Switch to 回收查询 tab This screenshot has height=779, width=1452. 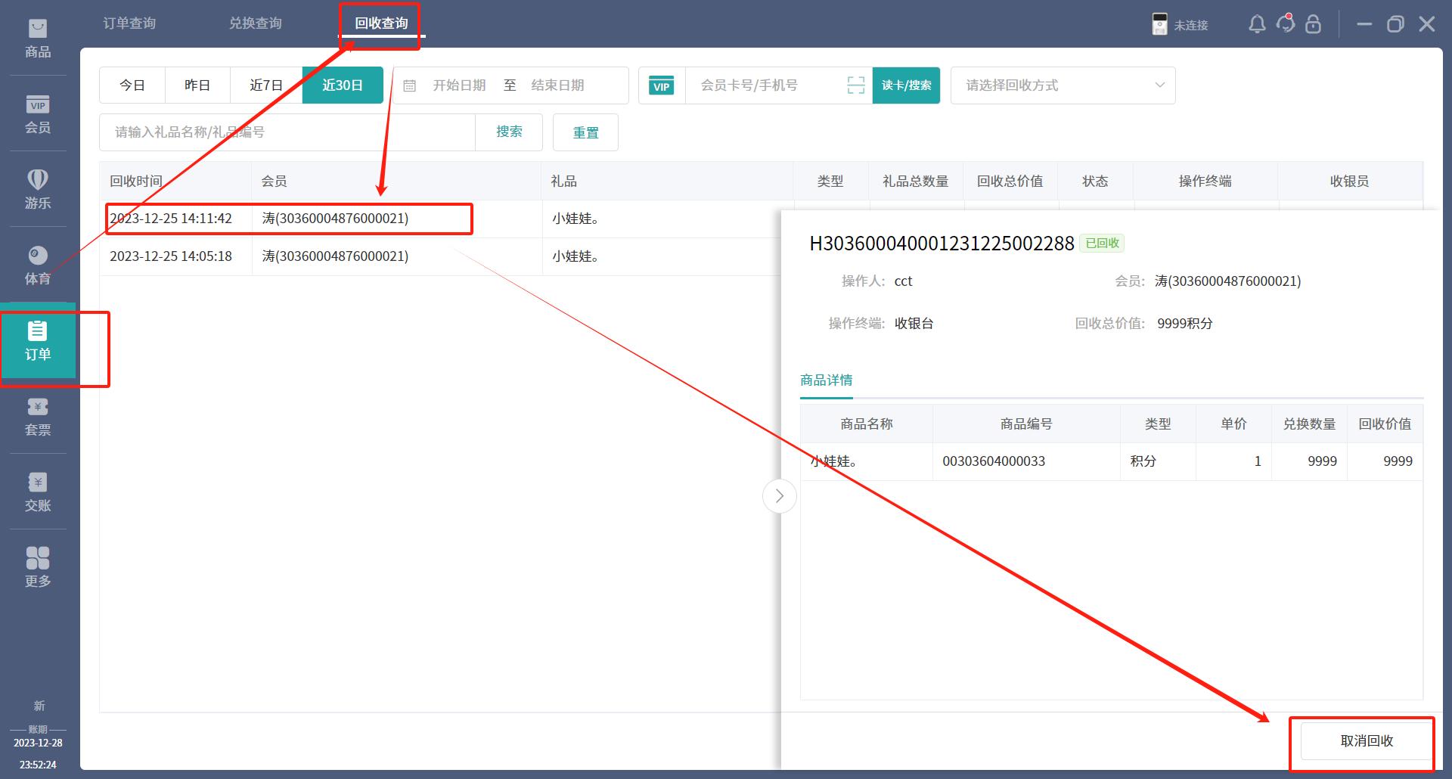(x=381, y=23)
